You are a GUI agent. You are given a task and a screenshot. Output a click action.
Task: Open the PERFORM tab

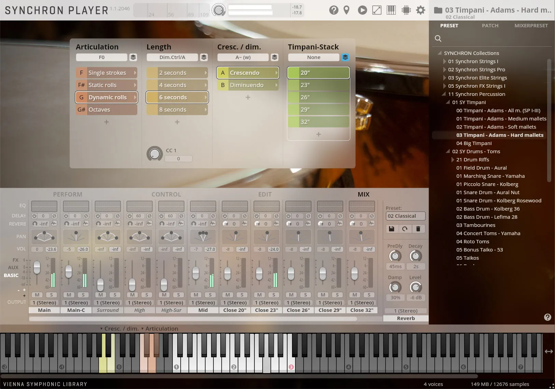point(68,194)
